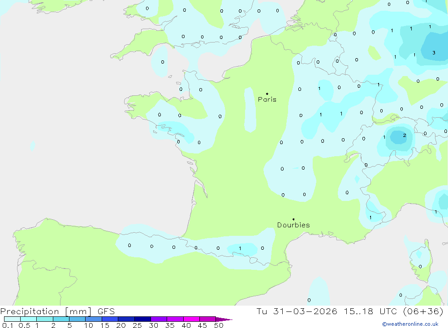448x328 pixels.
Task: Pick the 0.5–1 mm legend color swatch
Action: (28, 319)
